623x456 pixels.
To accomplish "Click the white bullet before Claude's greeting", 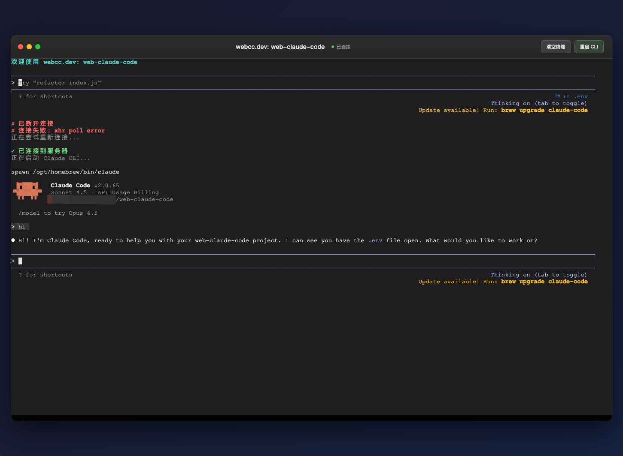I will (13, 240).
